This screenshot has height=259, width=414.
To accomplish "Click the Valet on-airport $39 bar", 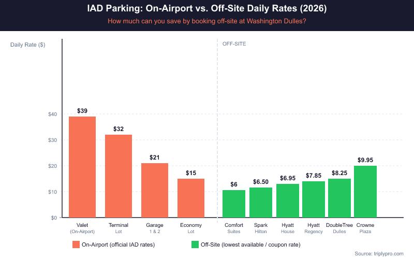I will click(82, 167).
